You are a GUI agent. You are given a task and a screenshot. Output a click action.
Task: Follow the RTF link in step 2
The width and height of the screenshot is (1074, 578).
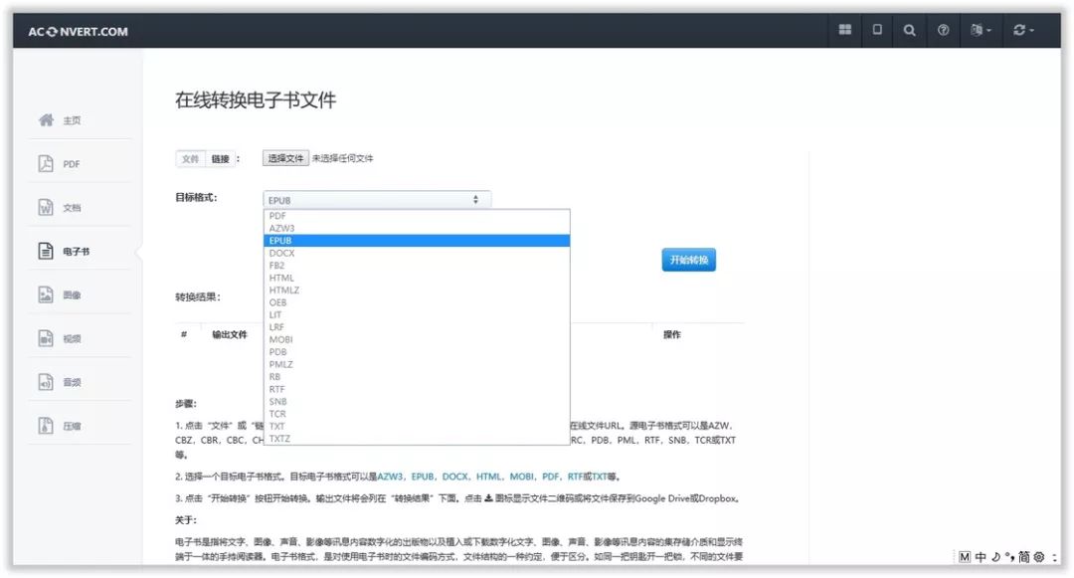click(x=576, y=477)
